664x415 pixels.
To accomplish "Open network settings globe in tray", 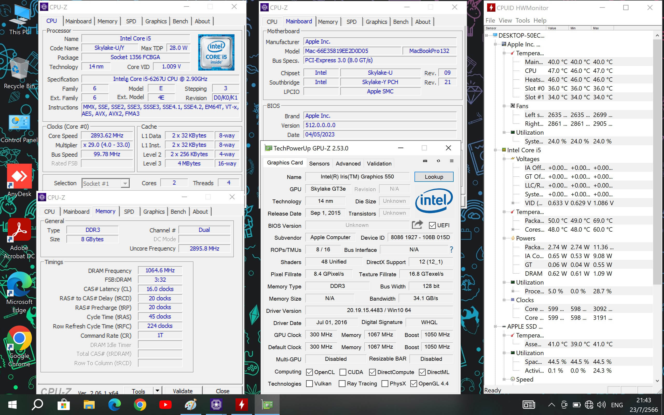I will click(x=589, y=405).
